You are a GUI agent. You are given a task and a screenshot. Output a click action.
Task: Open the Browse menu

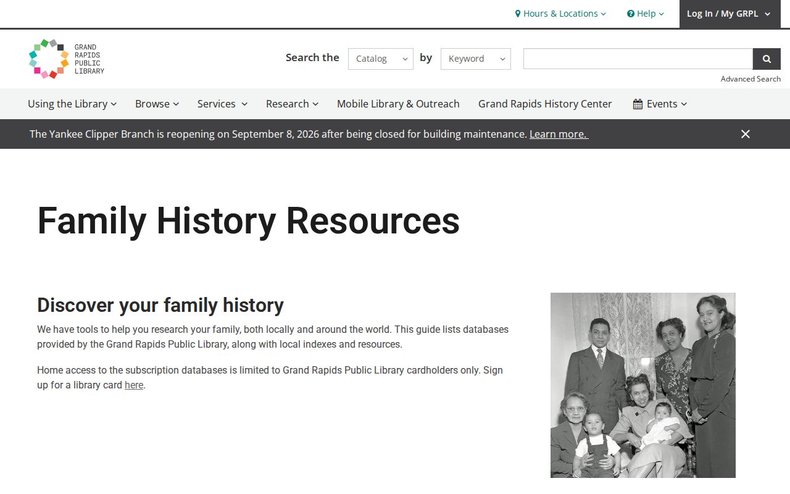point(157,104)
